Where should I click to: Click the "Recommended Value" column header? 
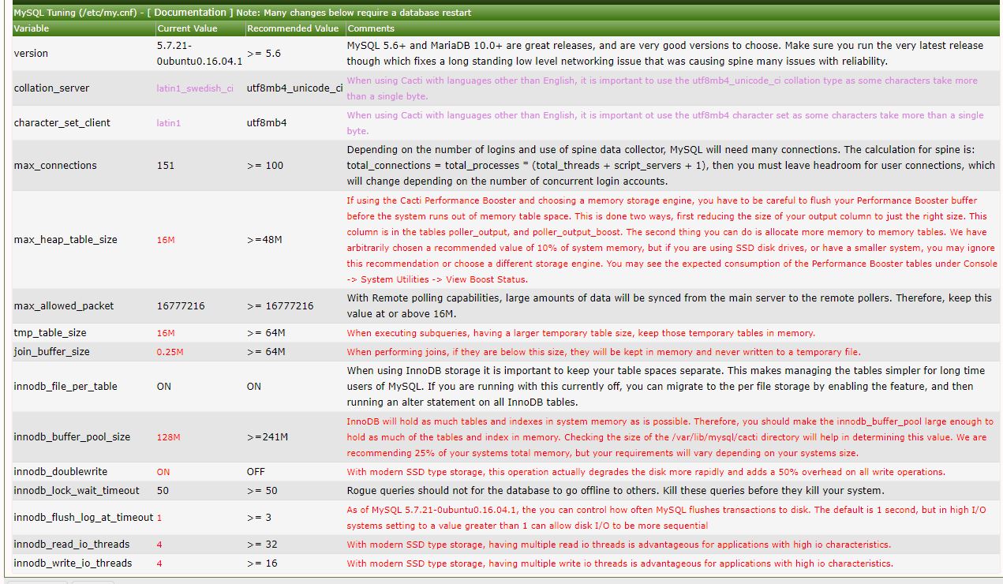pos(293,28)
